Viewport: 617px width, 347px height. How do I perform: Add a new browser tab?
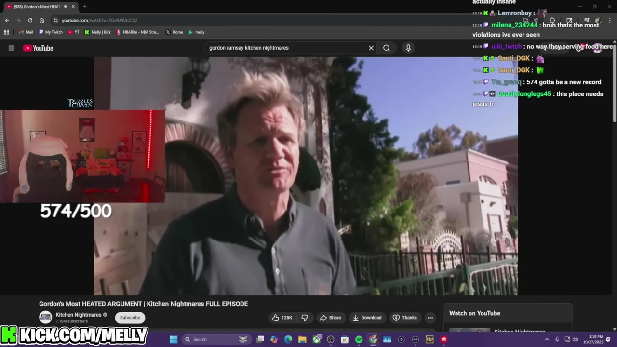tap(85, 7)
